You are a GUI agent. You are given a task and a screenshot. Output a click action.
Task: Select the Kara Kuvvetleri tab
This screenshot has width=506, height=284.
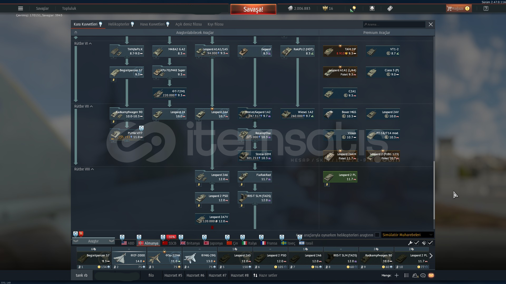point(88,24)
